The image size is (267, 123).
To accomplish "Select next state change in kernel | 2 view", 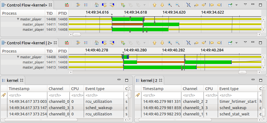I will tap(112, 43).
